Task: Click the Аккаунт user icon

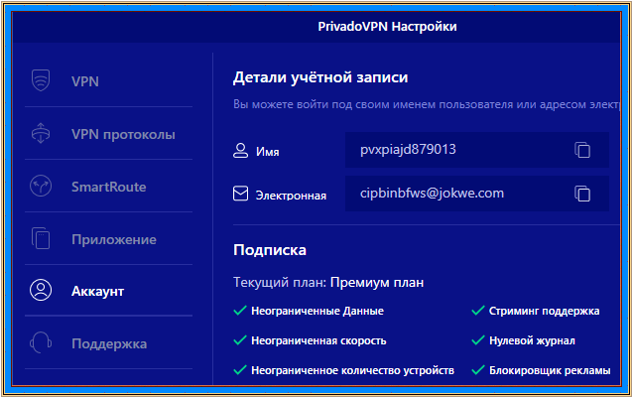Action: click(x=41, y=290)
